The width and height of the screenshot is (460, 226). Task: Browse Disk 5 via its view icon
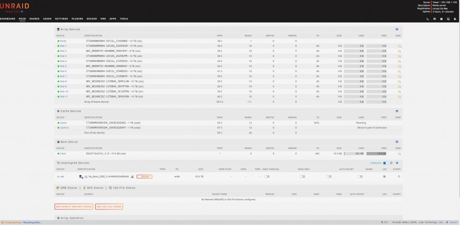pyautogui.click(x=399, y=66)
